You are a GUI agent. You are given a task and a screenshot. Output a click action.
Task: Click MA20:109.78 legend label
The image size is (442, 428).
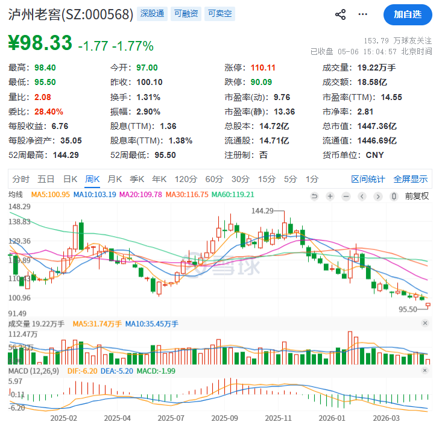click(140, 195)
